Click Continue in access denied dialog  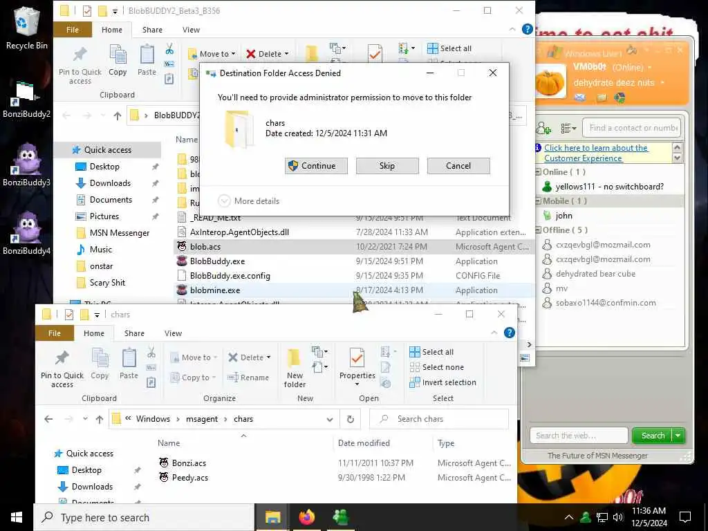(x=316, y=166)
